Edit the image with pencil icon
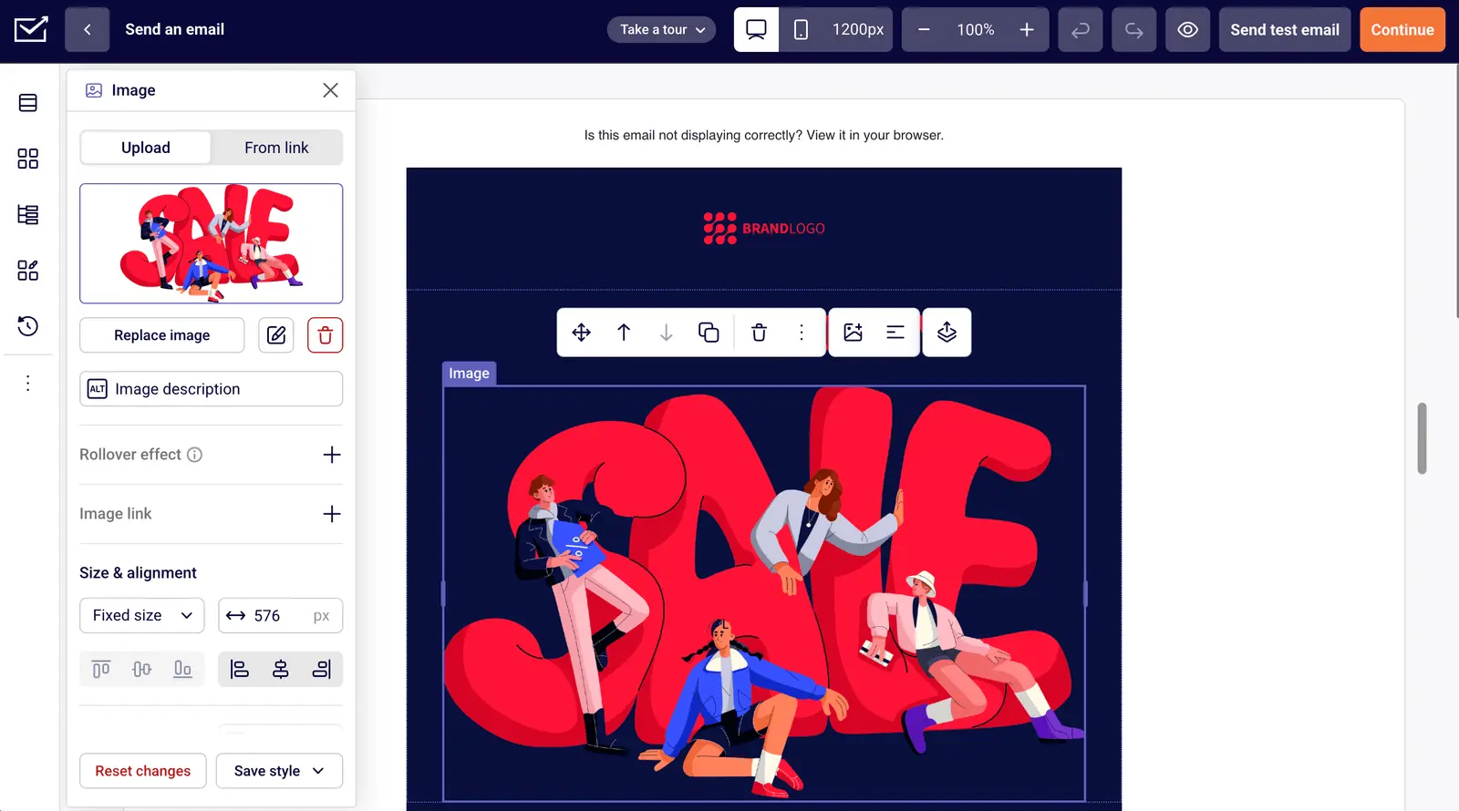The image size is (1459, 811). [x=276, y=335]
